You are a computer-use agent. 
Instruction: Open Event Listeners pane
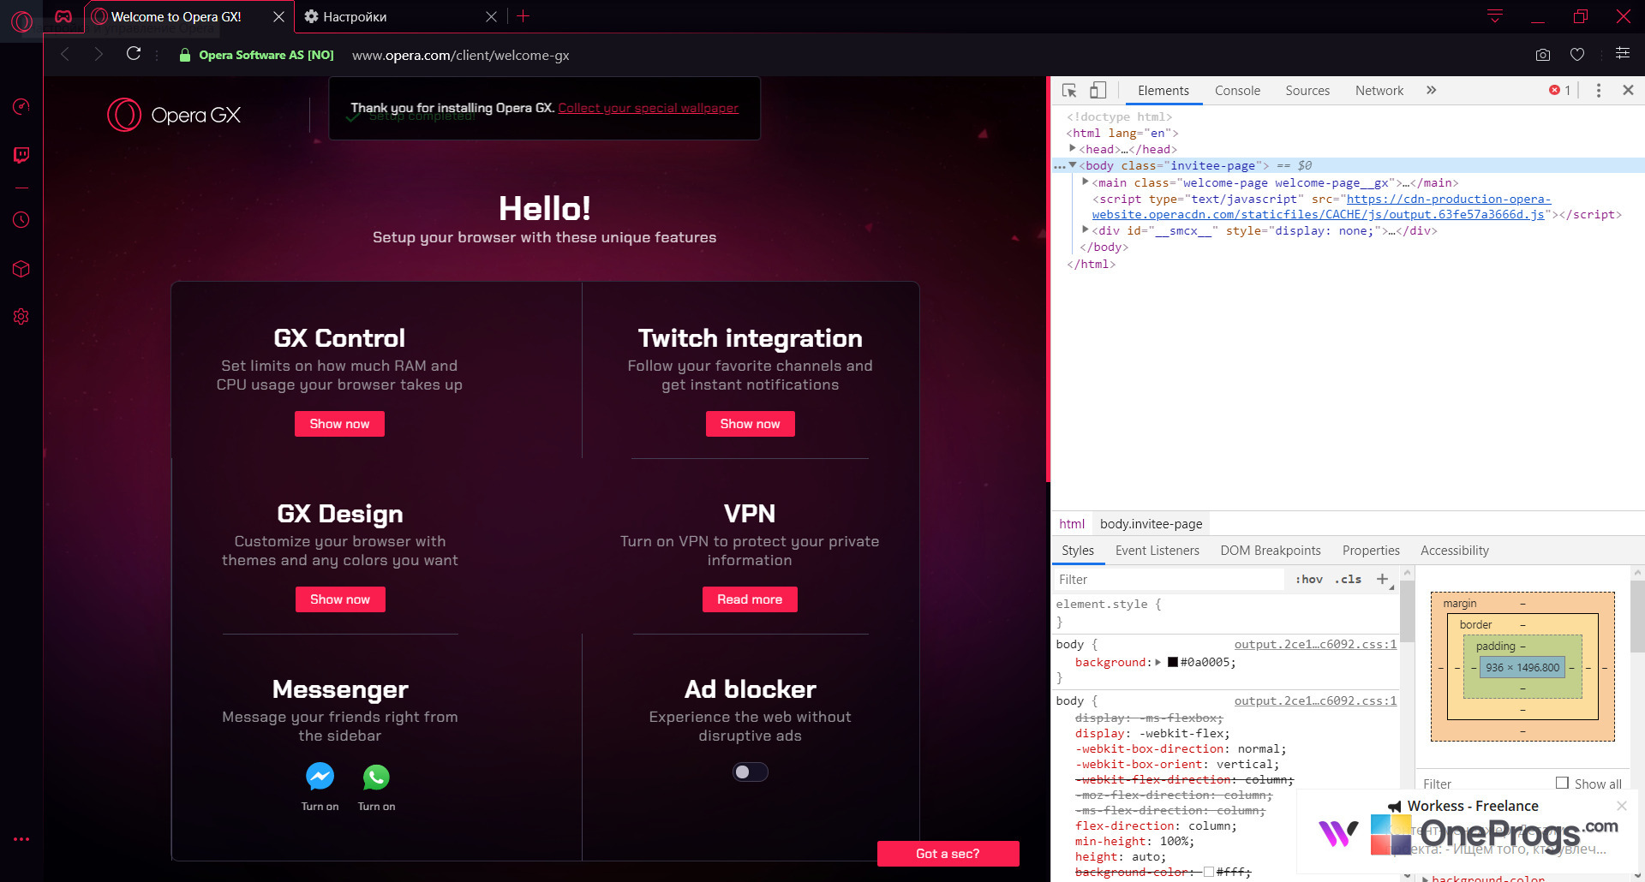pyautogui.click(x=1157, y=551)
